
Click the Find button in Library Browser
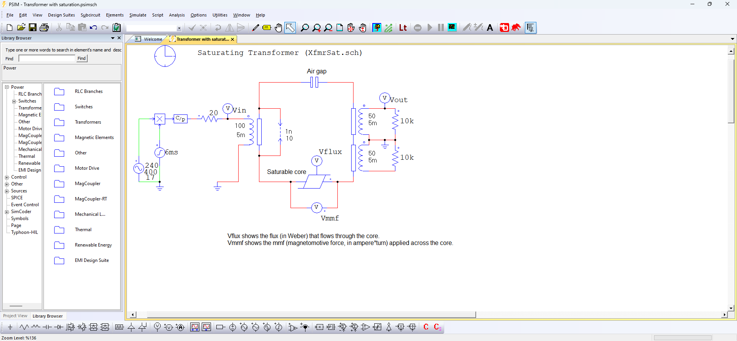tap(81, 58)
